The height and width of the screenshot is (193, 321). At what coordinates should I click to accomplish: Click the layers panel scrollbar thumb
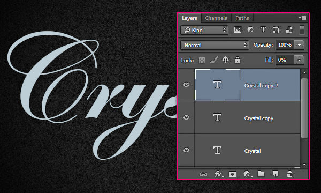tap(304, 108)
